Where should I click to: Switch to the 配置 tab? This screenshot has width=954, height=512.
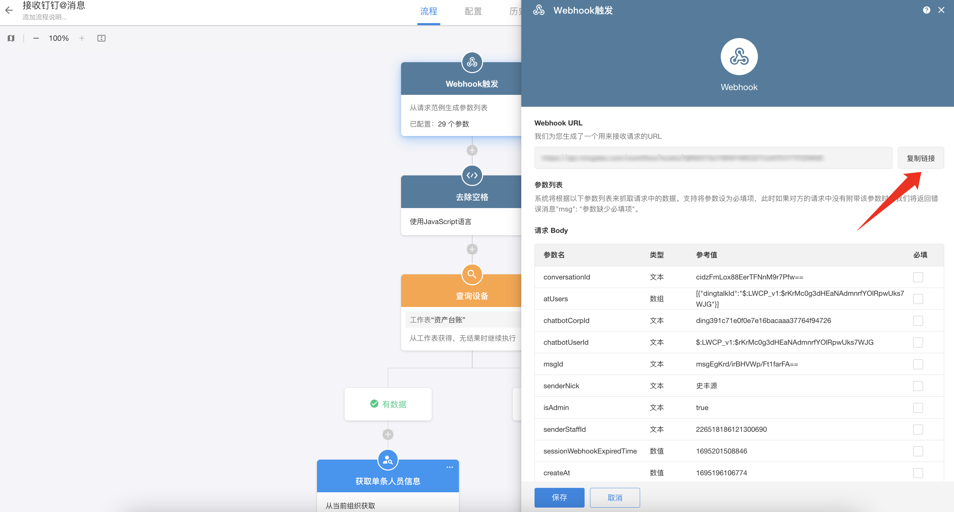click(x=473, y=12)
